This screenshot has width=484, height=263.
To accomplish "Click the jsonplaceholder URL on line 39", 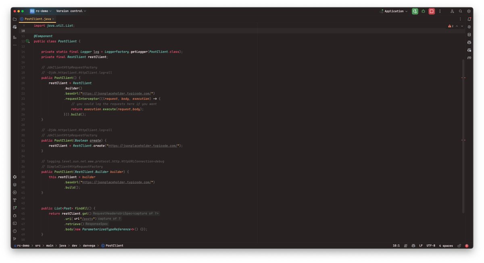I will click(117, 182).
